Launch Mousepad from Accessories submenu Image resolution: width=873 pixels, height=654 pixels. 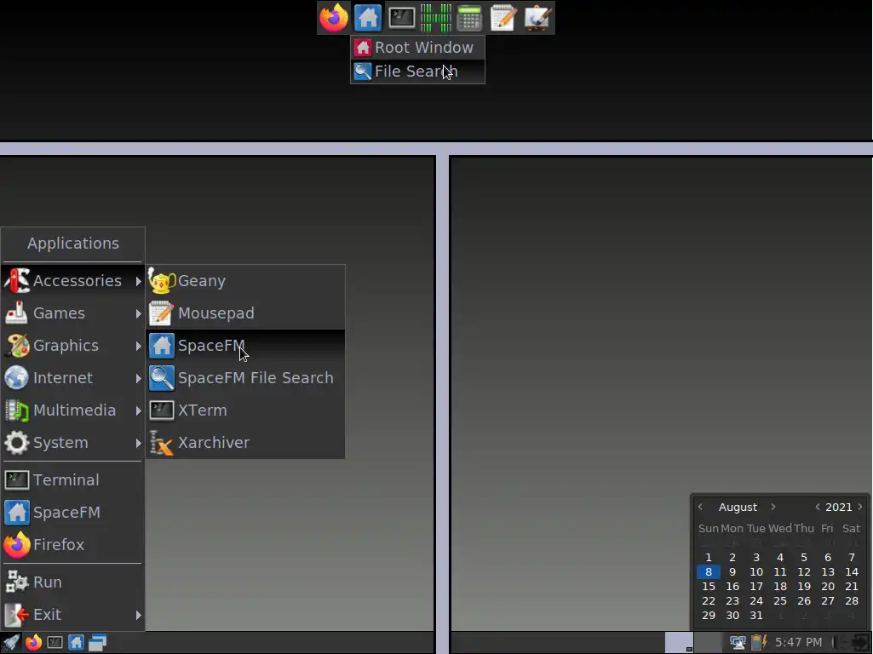point(245,313)
